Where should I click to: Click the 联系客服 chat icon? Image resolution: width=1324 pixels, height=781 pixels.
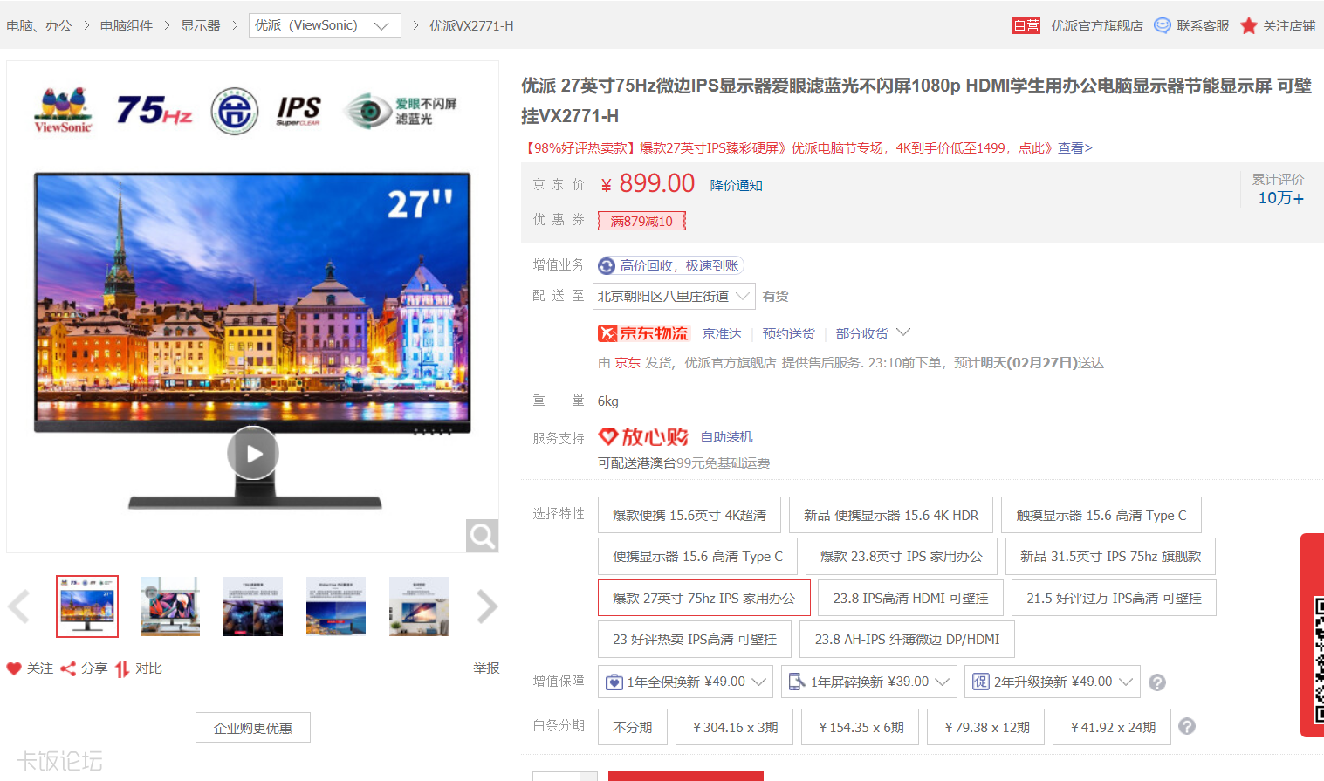[x=1163, y=25]
